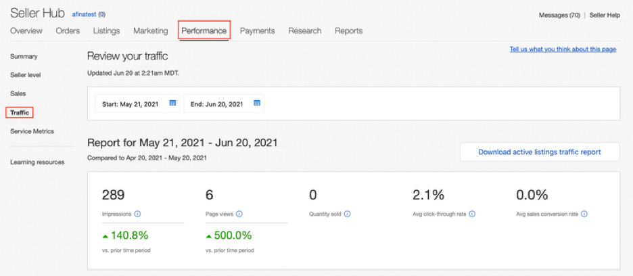Show info for Avg sales conversion rate
The image size is (633, 276).
tap(584, 214)
